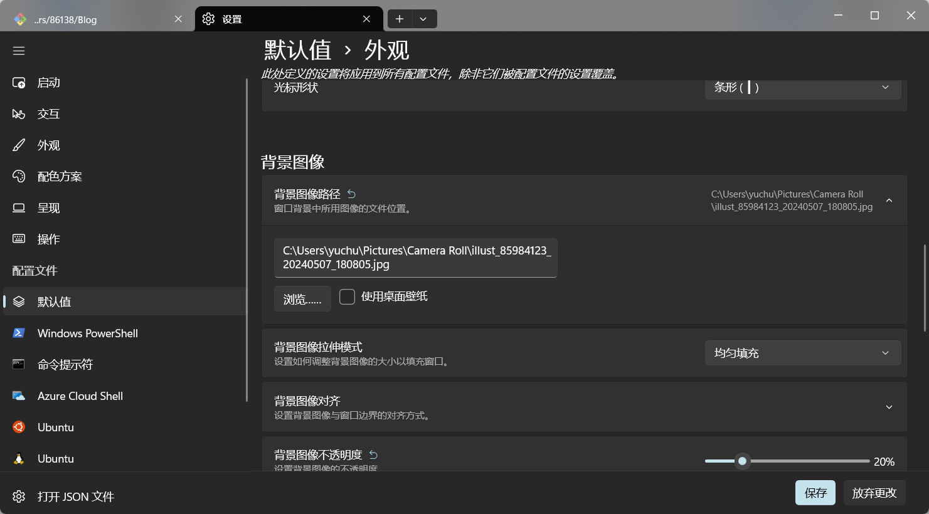Maximize the terminal window
This screenshot has width=929, height=514.
click(x=874, y=15)
